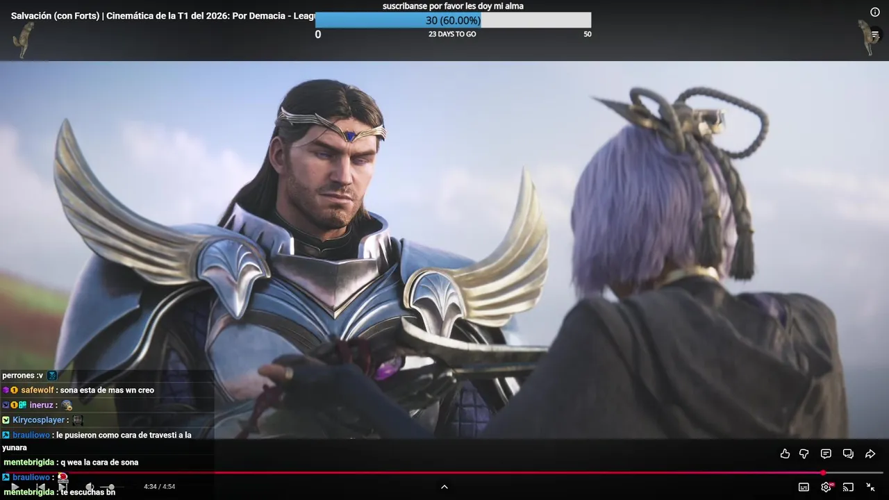Click the '23 DAYS TO GO' label

[x=452, y=34]
